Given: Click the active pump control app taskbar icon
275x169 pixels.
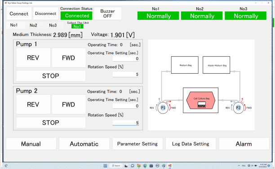Looking at the screenshot, I should click(170, 166).
